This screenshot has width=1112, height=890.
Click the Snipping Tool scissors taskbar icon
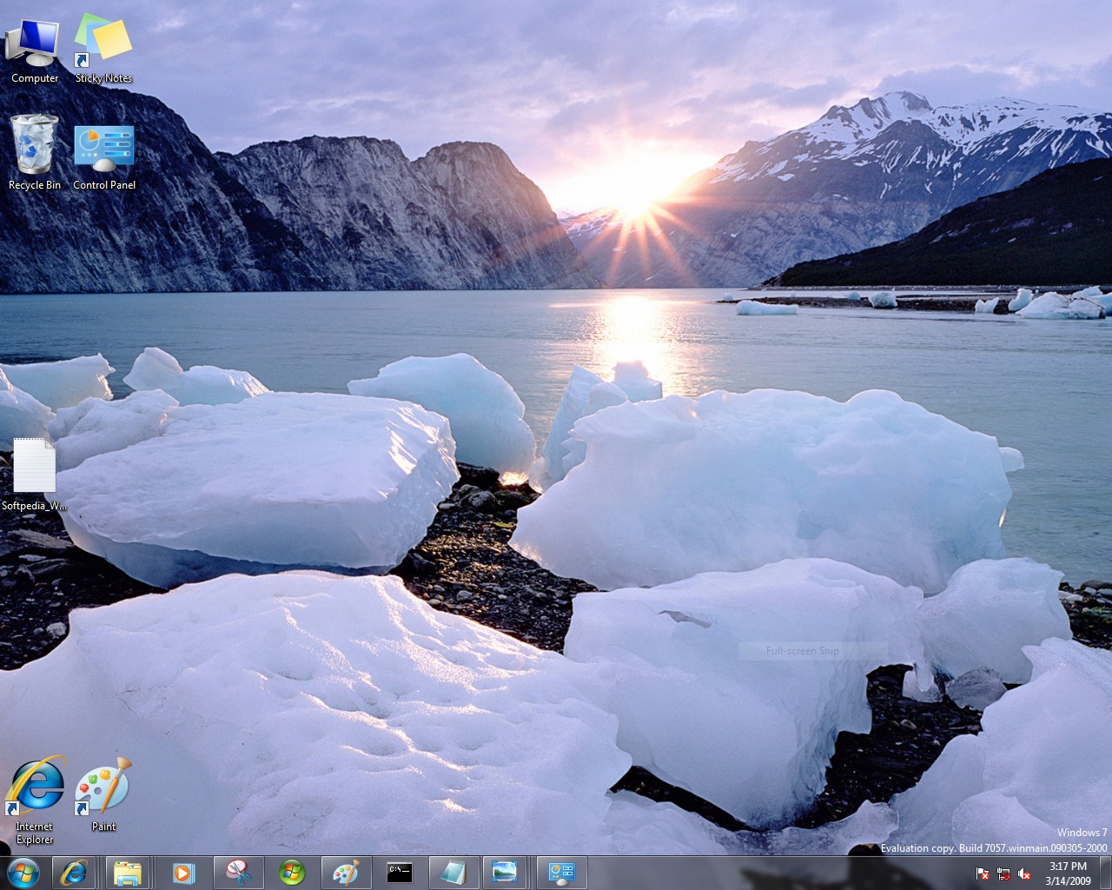238,872
